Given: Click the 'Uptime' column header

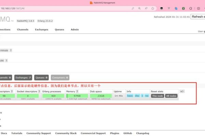Looking at the screenshot, I should (x=118, y=91).
